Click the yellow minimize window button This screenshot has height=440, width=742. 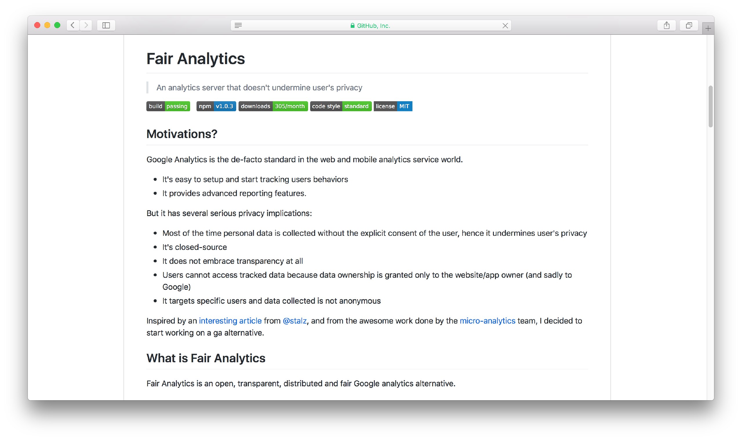[47, 25]
